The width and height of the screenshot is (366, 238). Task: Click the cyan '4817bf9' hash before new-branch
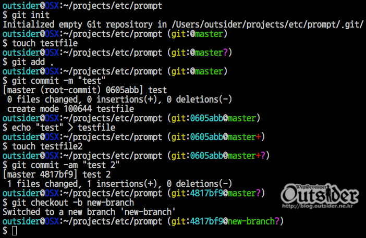tap(206, 221)
